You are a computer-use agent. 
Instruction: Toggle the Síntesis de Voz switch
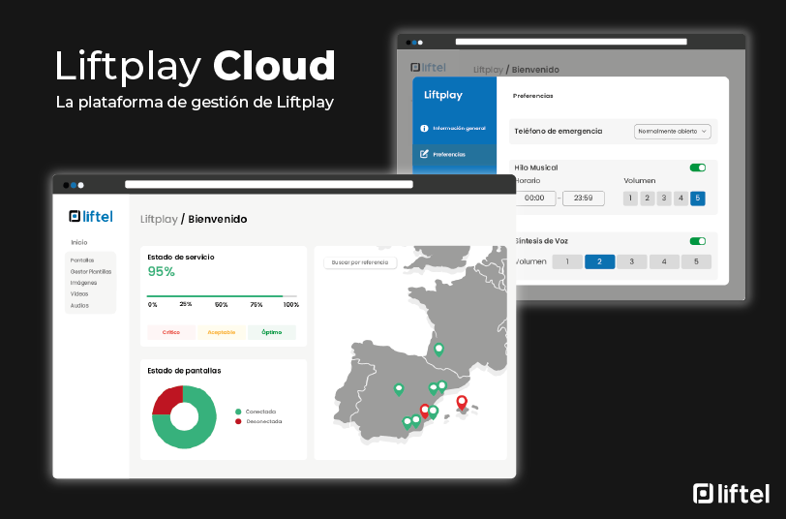[x=698, y=241]
